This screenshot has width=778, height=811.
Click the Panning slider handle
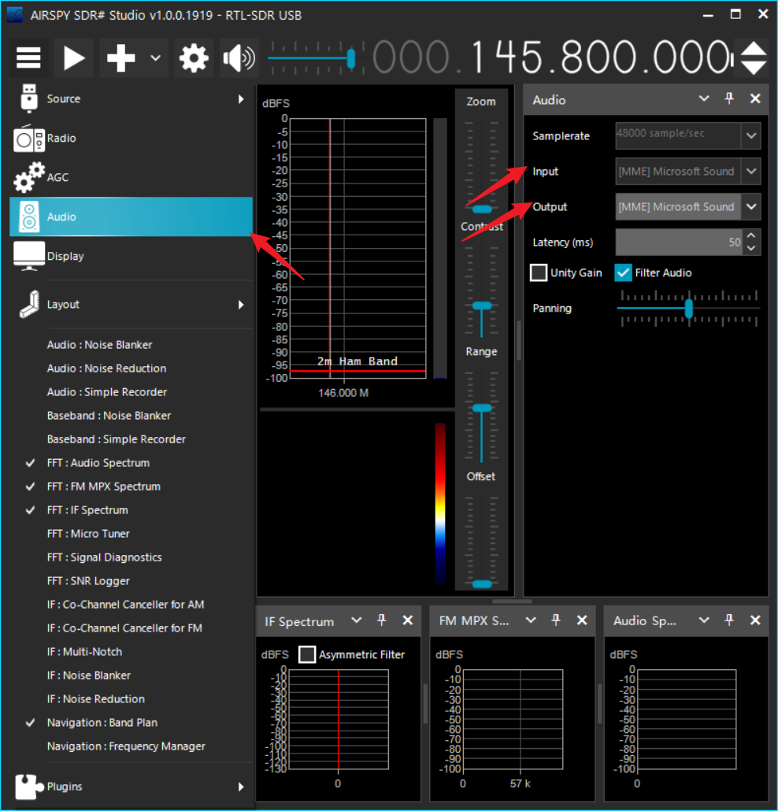click(x=689, y=308)
